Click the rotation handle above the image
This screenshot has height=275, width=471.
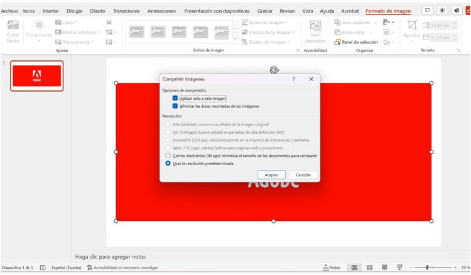coord(274,70)
